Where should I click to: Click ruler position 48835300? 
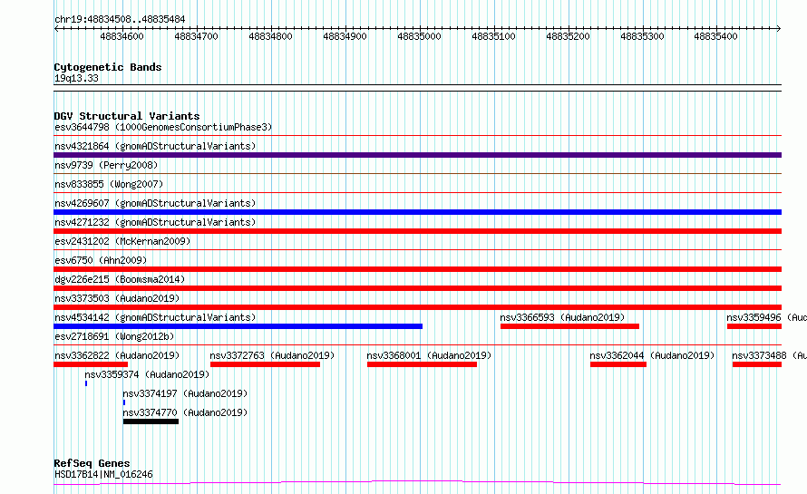coord(642,36)
